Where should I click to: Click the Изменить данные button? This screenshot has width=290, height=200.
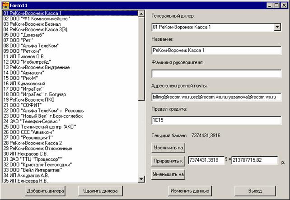point(190,191)
